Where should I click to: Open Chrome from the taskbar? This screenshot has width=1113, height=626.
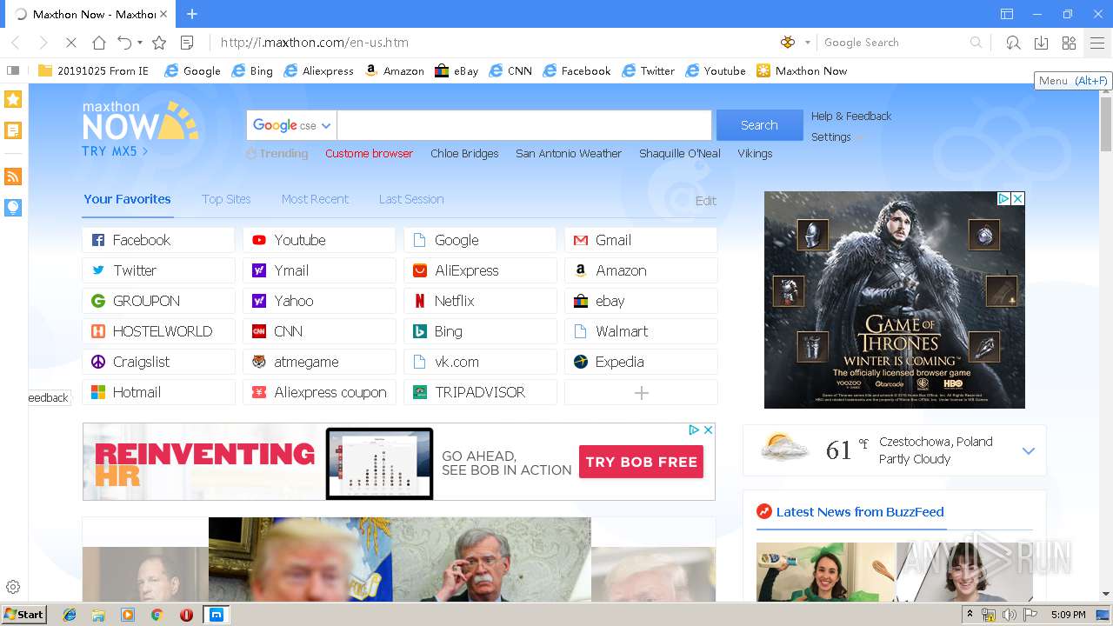[x=157, y=615]
